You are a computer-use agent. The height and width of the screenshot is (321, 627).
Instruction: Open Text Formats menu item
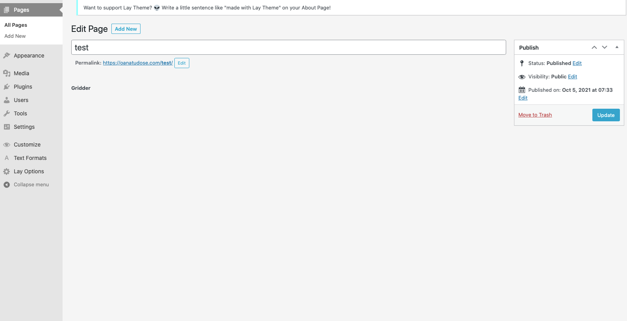(x=30, y=158)
